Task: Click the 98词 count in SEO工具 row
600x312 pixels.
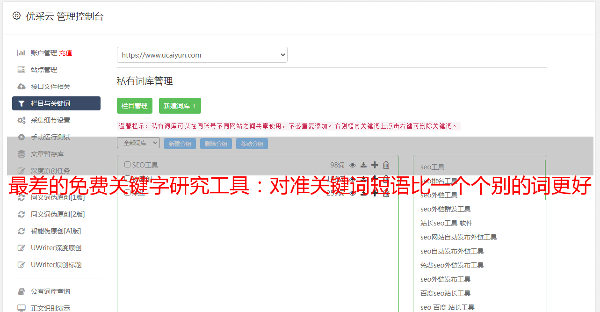Action: pyautogui.click(x=337, y=165)
